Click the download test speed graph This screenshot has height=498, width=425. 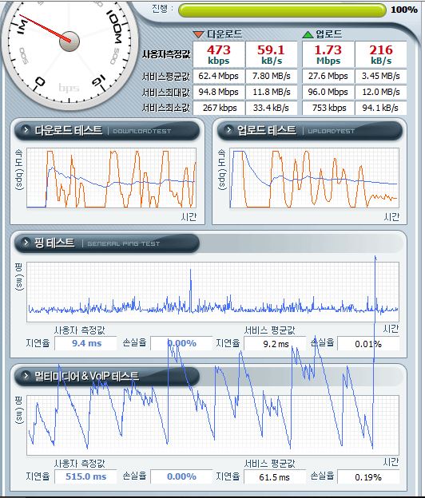pyautogui.click(x=112, y=178)
